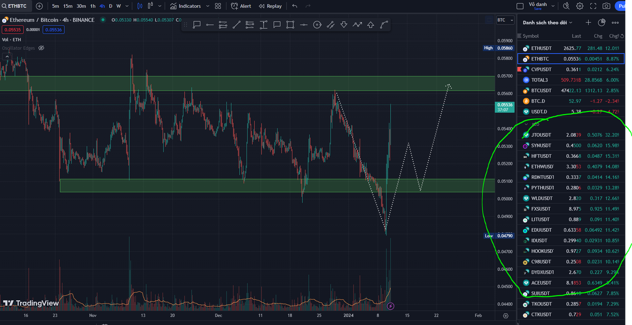Add a symbol to the watchlist plus icon
Viewport: 632px width, 325px height.
click(x=589, y=23)
